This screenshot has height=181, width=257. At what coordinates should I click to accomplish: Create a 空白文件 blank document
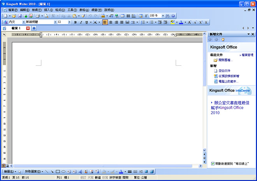224,71
